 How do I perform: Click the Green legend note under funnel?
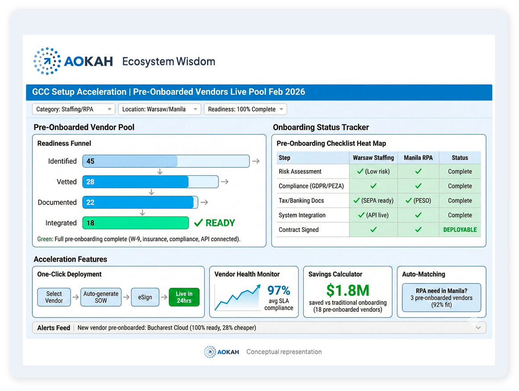[139, 239]
